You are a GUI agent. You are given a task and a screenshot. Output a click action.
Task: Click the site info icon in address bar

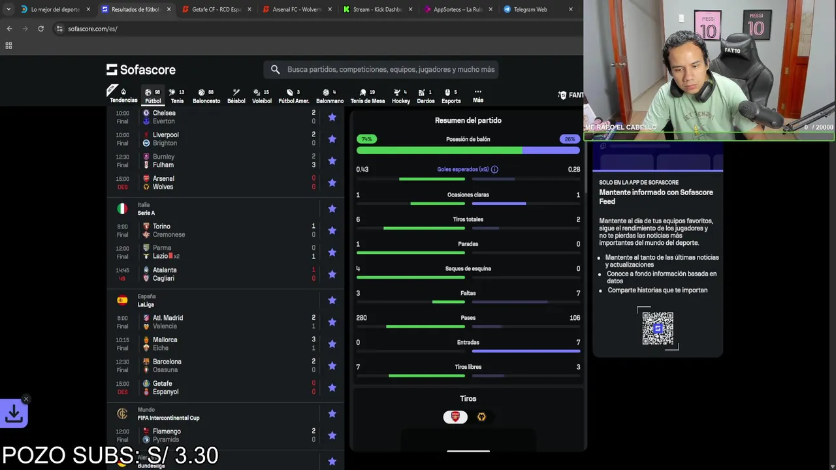click(59, 29)
